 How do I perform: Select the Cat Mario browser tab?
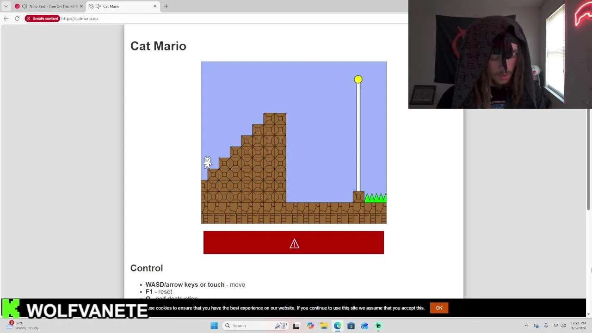[123, 6]
